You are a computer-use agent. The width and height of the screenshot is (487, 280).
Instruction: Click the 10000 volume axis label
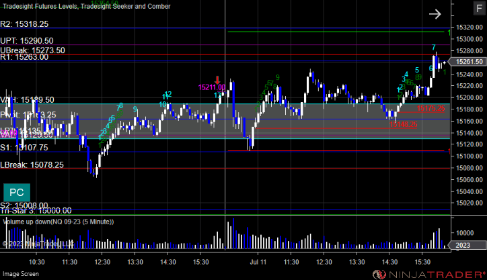click(x=465, y=233)
